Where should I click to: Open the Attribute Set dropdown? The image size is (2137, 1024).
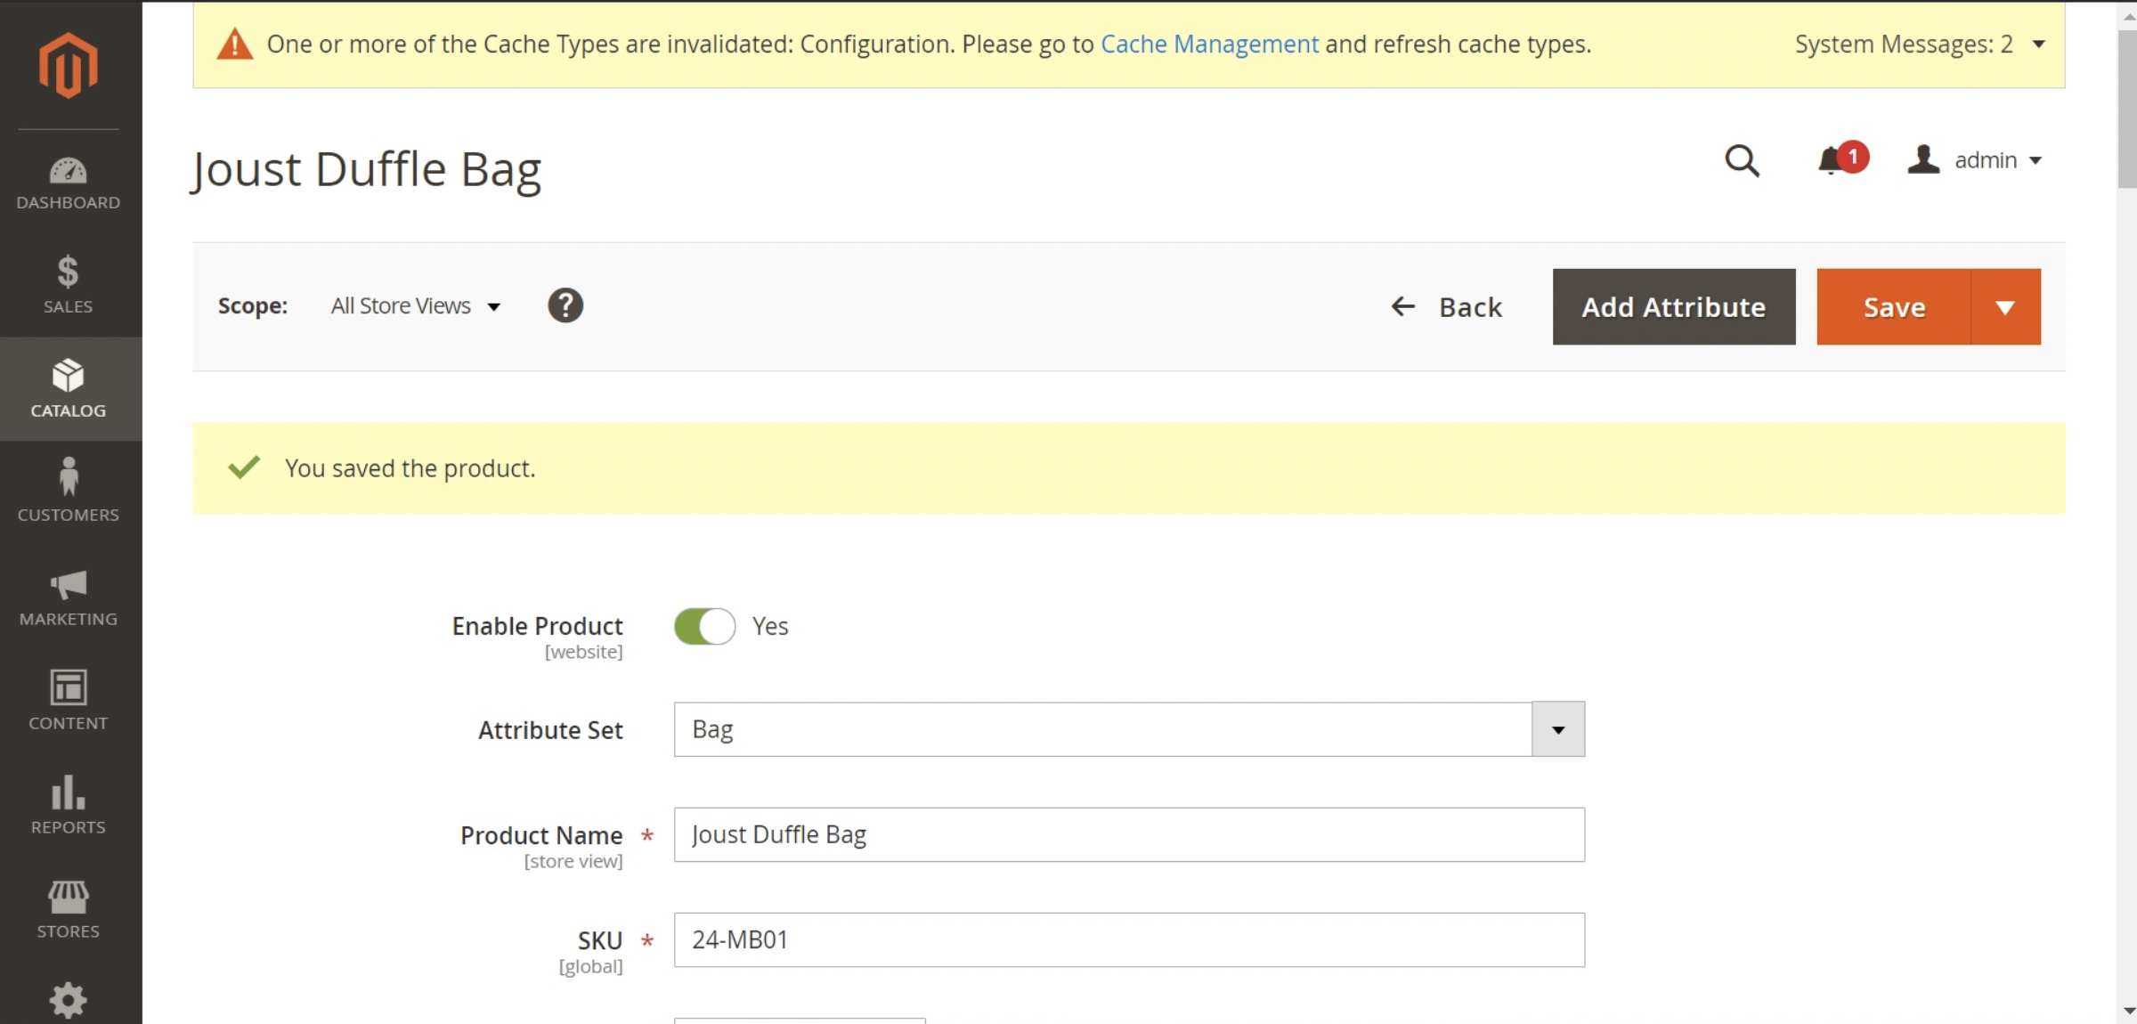click(x=1556, y=728)
